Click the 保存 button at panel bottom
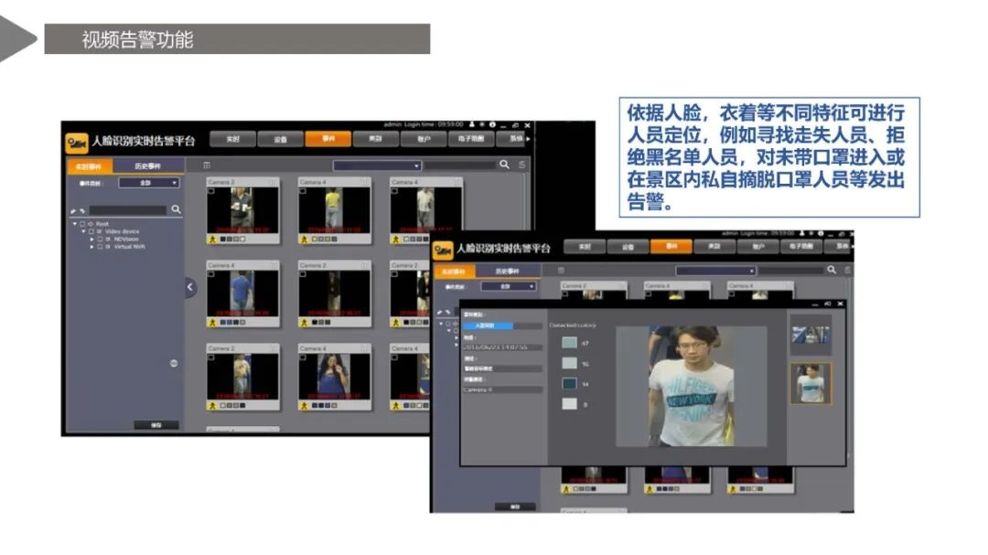988x555 pixels. tap(156, 424)
